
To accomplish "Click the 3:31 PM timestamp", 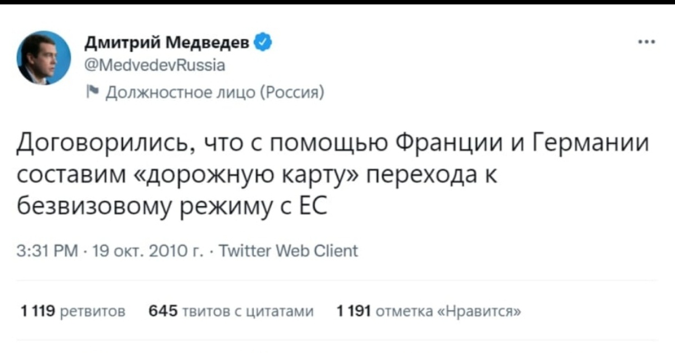I will pyautogui.click(x=40, y=251).
